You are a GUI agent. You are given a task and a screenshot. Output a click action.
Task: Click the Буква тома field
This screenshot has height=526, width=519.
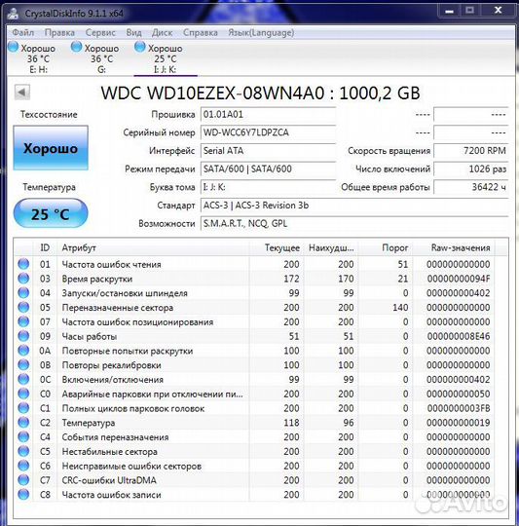[268, 187]
